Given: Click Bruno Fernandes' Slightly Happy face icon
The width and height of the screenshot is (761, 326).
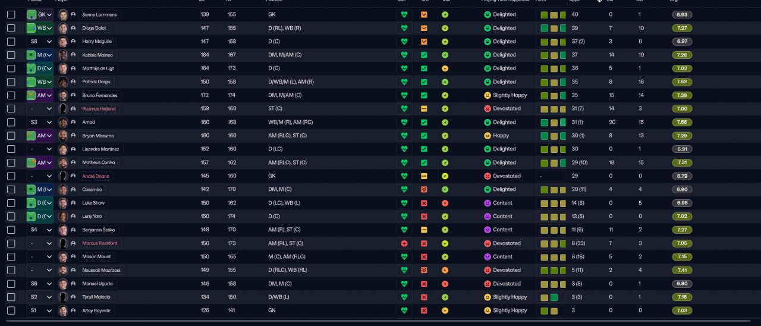Looking at the screenshot, I should pos(488,95).
